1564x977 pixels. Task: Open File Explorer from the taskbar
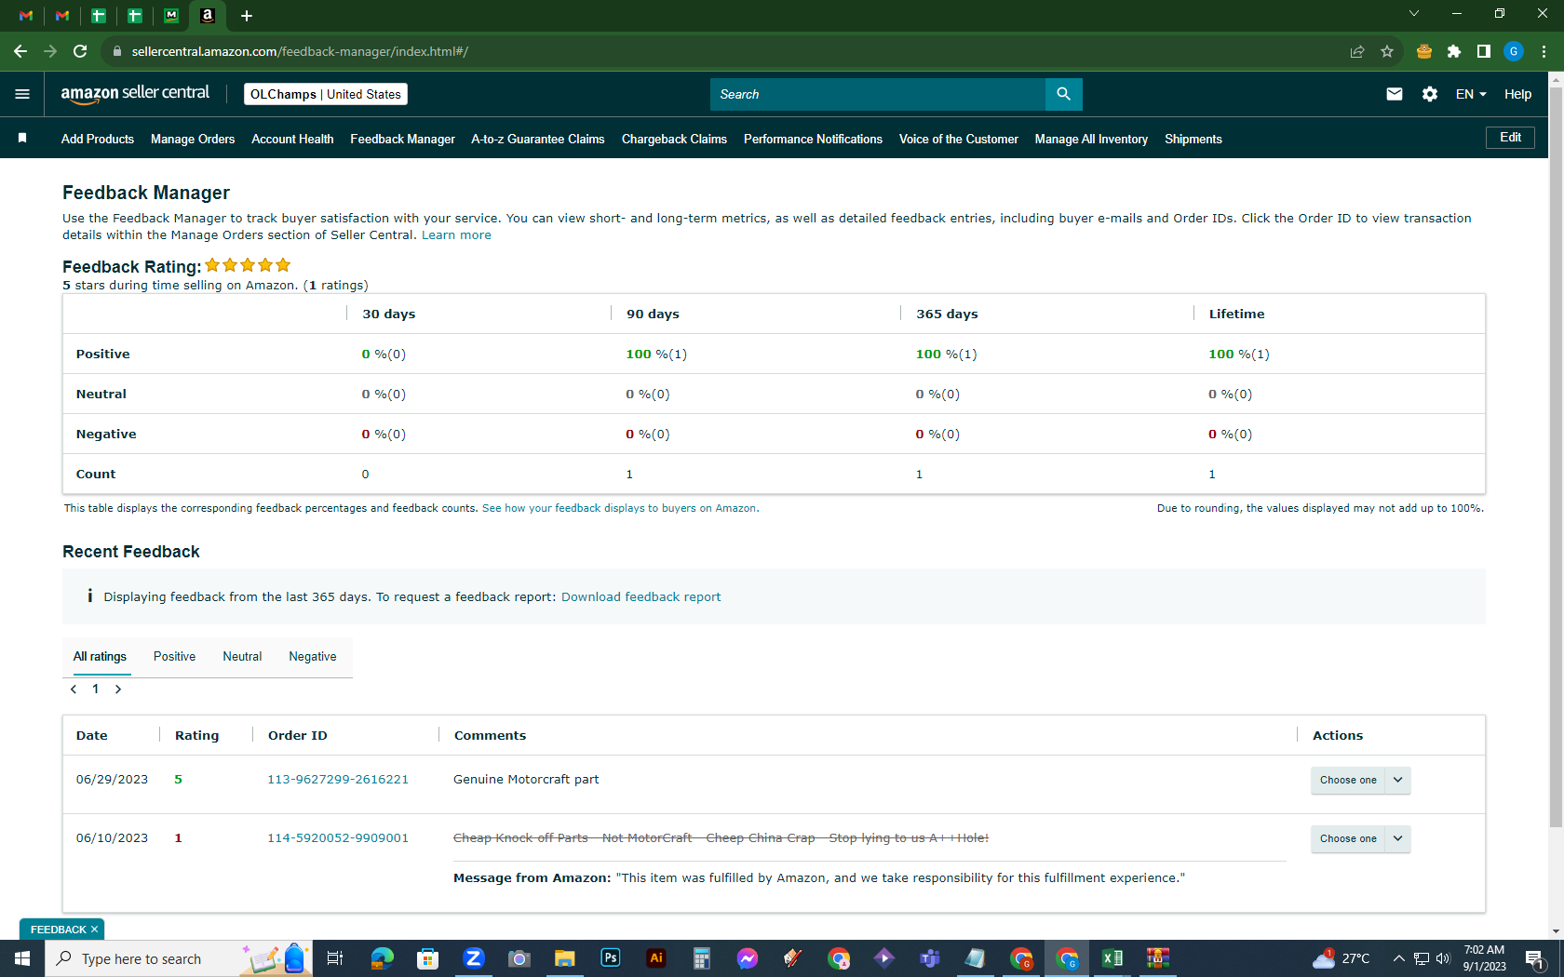(565, 958)
